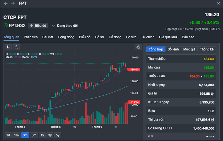Set chart range to 1y

[42, 135]
